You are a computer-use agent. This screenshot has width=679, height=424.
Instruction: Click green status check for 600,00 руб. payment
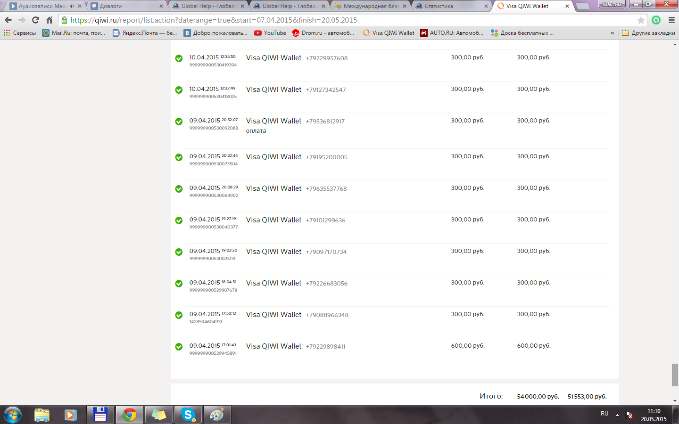[x=179, y=347]
